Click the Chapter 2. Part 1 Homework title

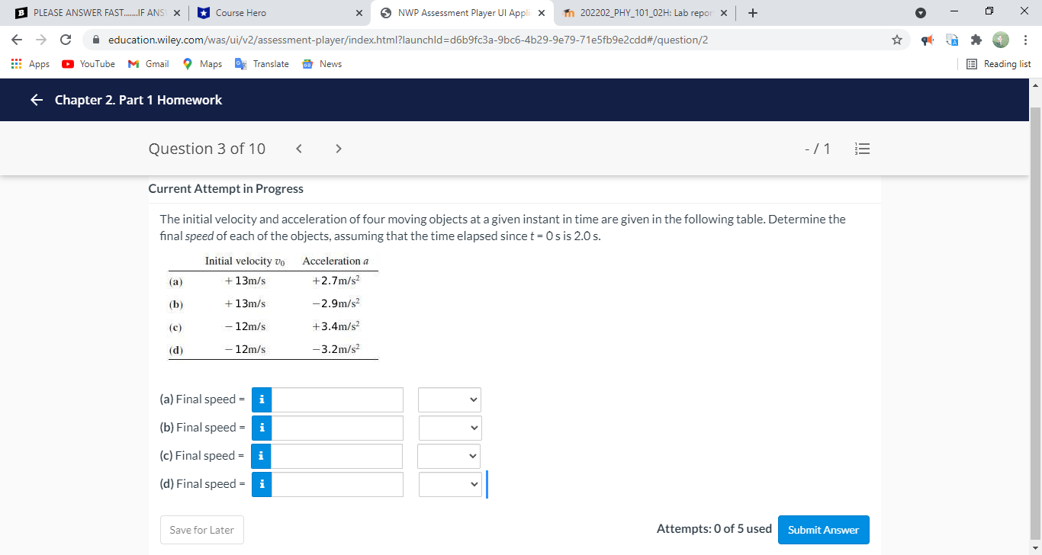138,100
